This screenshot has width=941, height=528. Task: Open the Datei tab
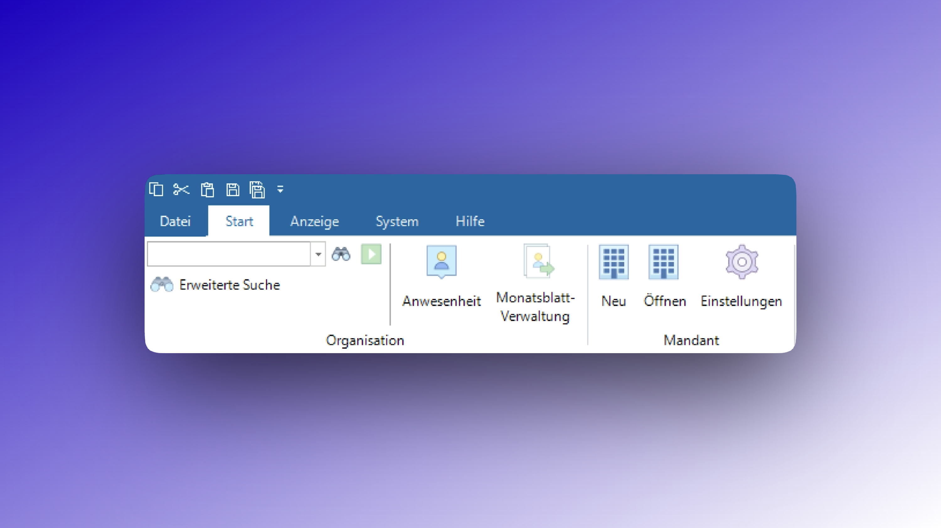point(175,221)
